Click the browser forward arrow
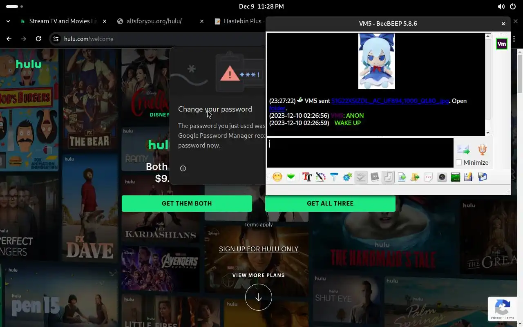Image resolution: width=523 pixels, height=327 pixels. pos(24,39)
